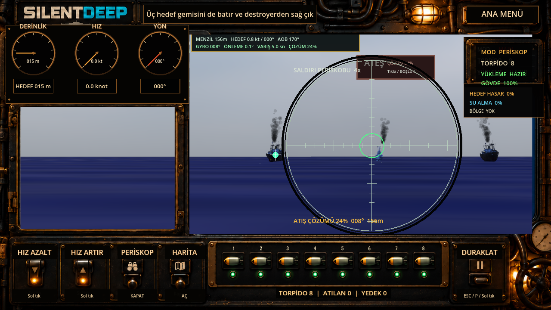The image size is (551, 310).
Task: Click the DERİNLİK depth gauge dial
Action: (33, 53)
